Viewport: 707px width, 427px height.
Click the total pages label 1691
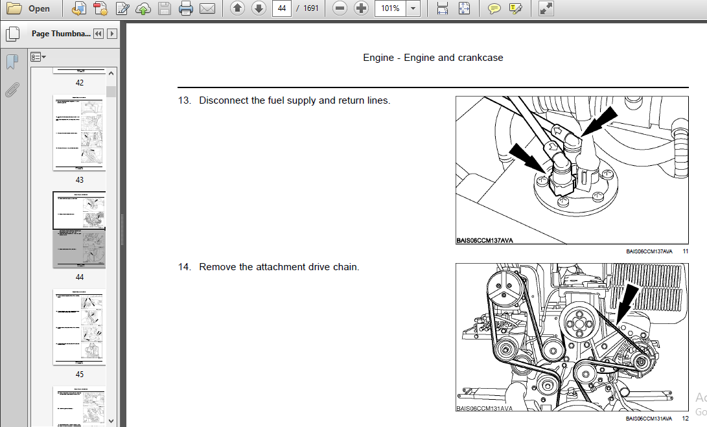(x=310, y=8)
